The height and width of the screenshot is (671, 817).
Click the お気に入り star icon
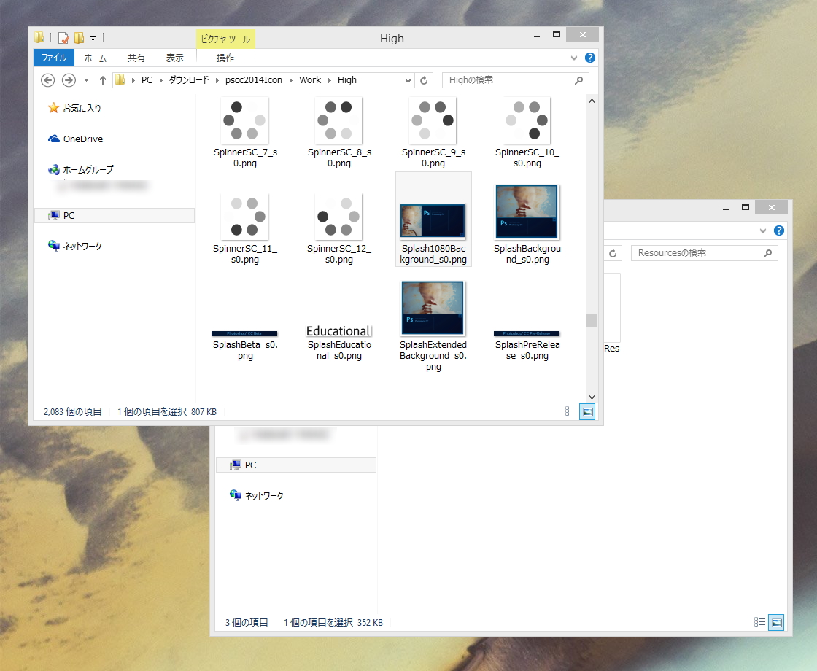click(x=54, y=107)
